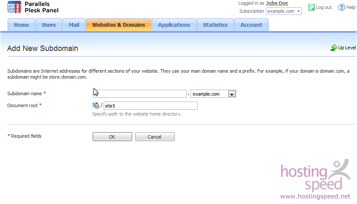Switch to the Account tab
357x204 pixels.
click(x=251, y=25)
